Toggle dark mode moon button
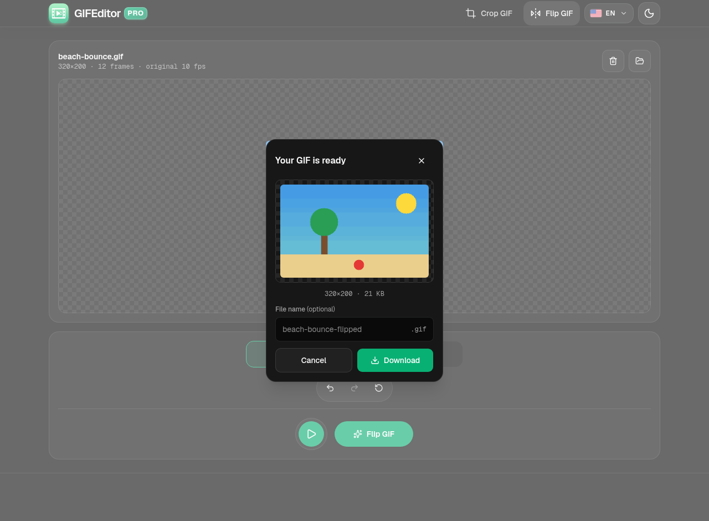The height and width of the screenshot is (521, 709). pyautogui.click(x=649, y=13)
